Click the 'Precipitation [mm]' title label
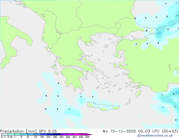This screenshot has width=179, height=138. point(18,131)
